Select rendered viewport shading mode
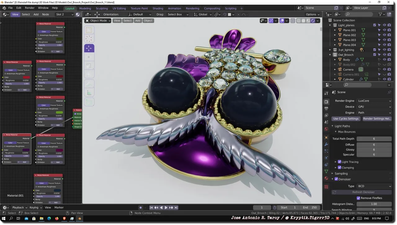The width and height of the screenshot is (397, 225). click(x=313, y=21)
